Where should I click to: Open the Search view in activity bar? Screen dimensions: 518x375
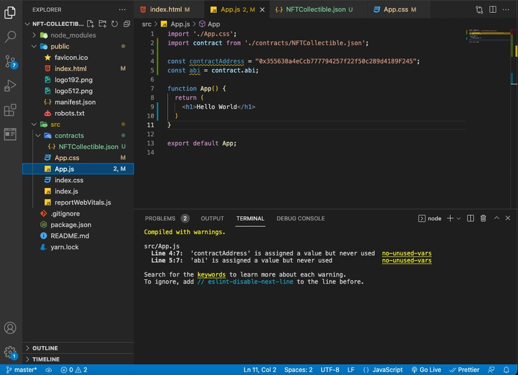[x=10, y=37]
